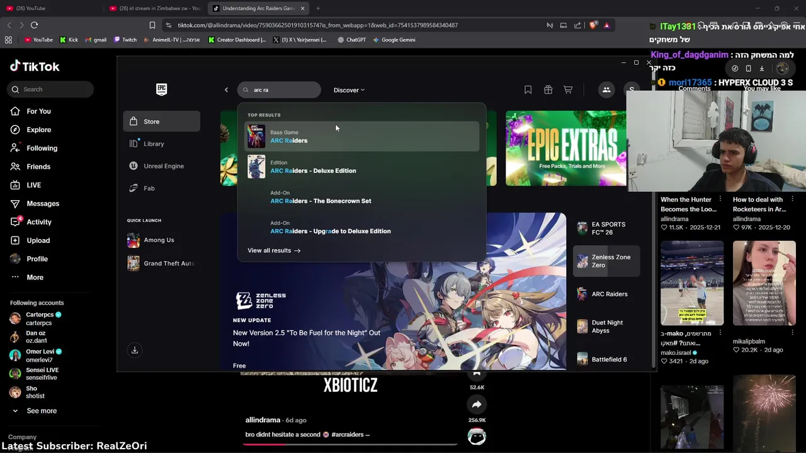
Task: Click TikTok search box
Action: tap(50, 89)
